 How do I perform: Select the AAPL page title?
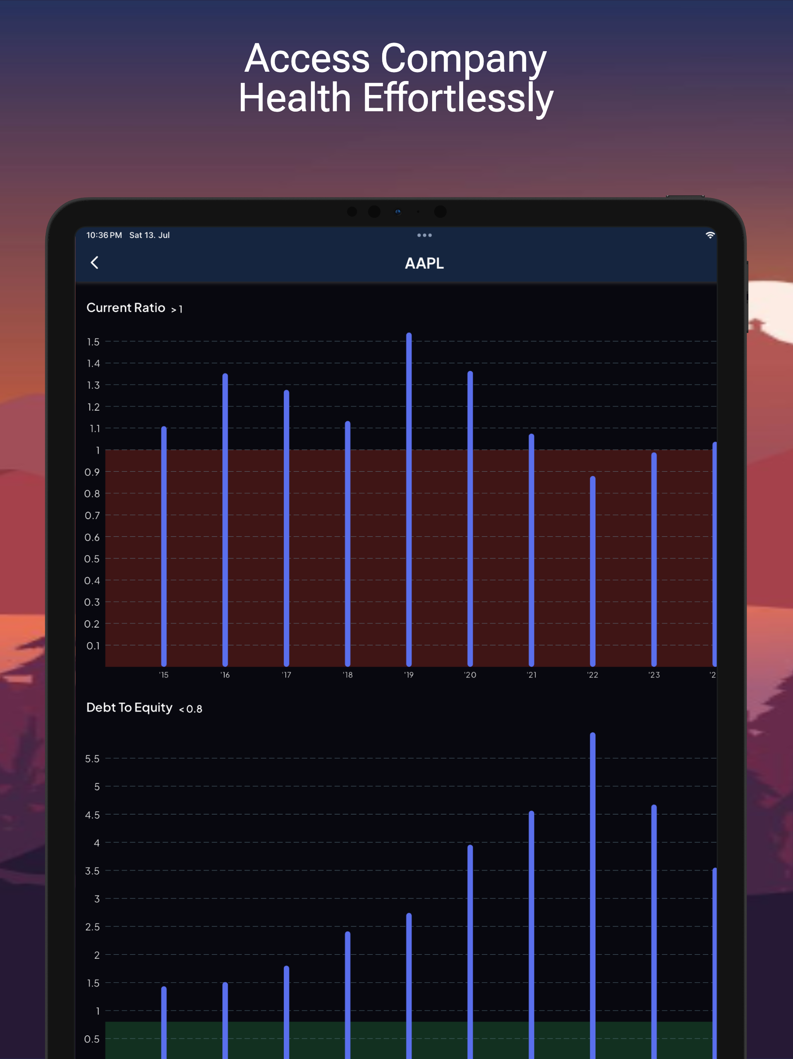tap(424, 263)
